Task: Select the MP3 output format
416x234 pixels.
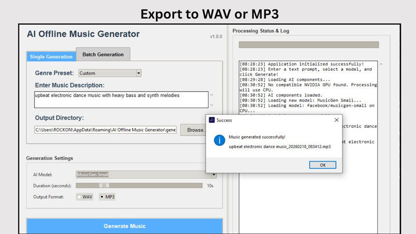Action: pyautogui.click(x=107, y=197)
